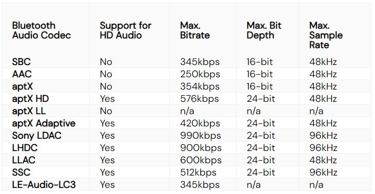Click the Support for HD Audio header
Viewport: 375px width, 194px height.
coord(125,30)
